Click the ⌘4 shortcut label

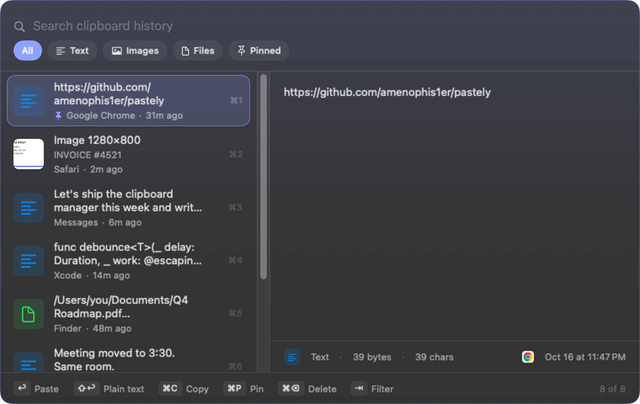pos(235,260)
